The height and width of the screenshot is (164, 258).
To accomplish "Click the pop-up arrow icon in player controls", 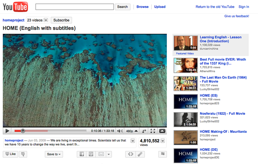I will coord(162,131).
